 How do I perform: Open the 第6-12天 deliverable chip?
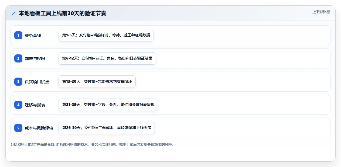point(107,58)
